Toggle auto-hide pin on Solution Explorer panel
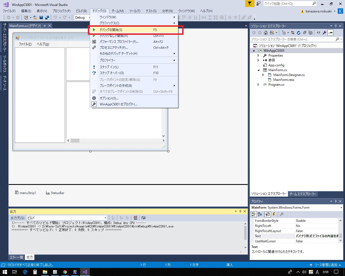Viewport: 345px width, 276px height. 336,26
